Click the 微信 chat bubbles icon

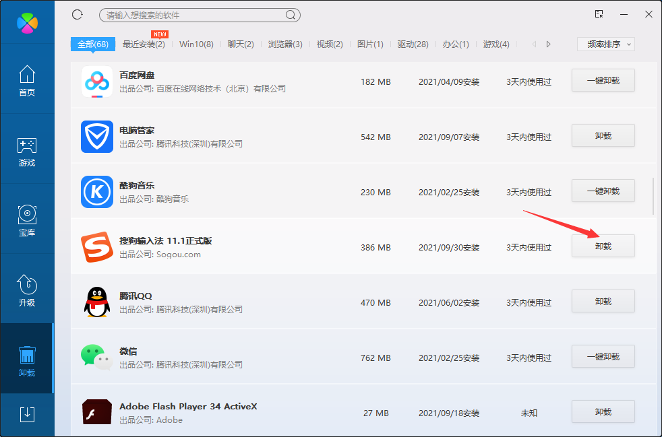[97, 358]
